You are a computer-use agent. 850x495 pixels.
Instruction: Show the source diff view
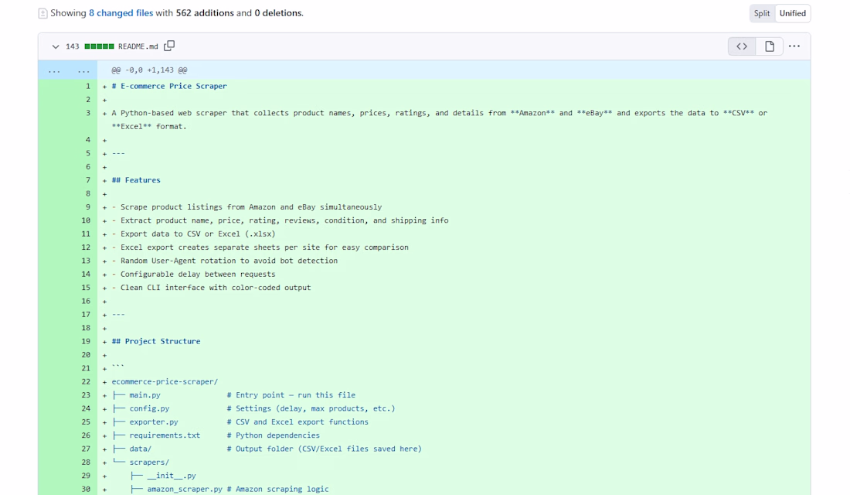(742, 46)
